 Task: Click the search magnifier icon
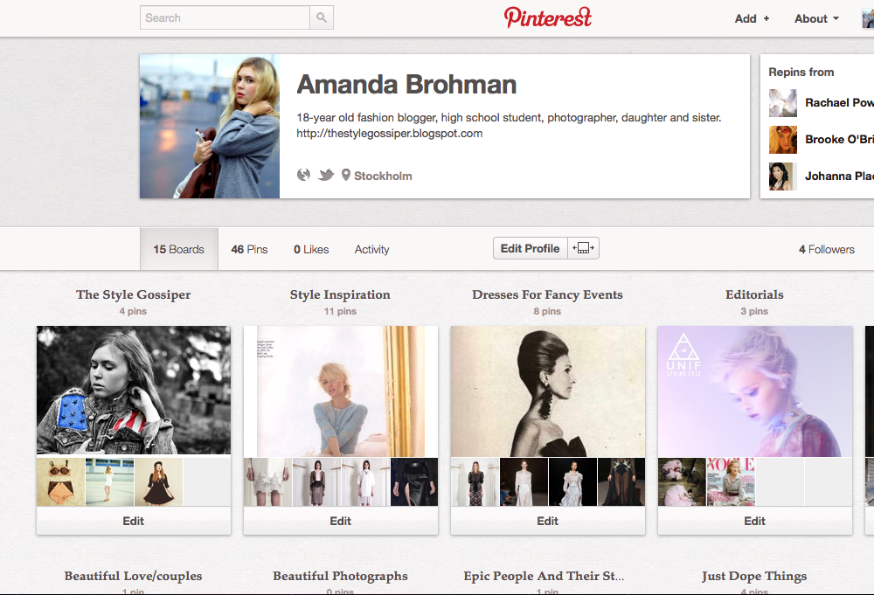click(x=322, y=17)
